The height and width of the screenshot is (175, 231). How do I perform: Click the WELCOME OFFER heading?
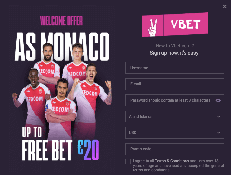tap(61, 20)
